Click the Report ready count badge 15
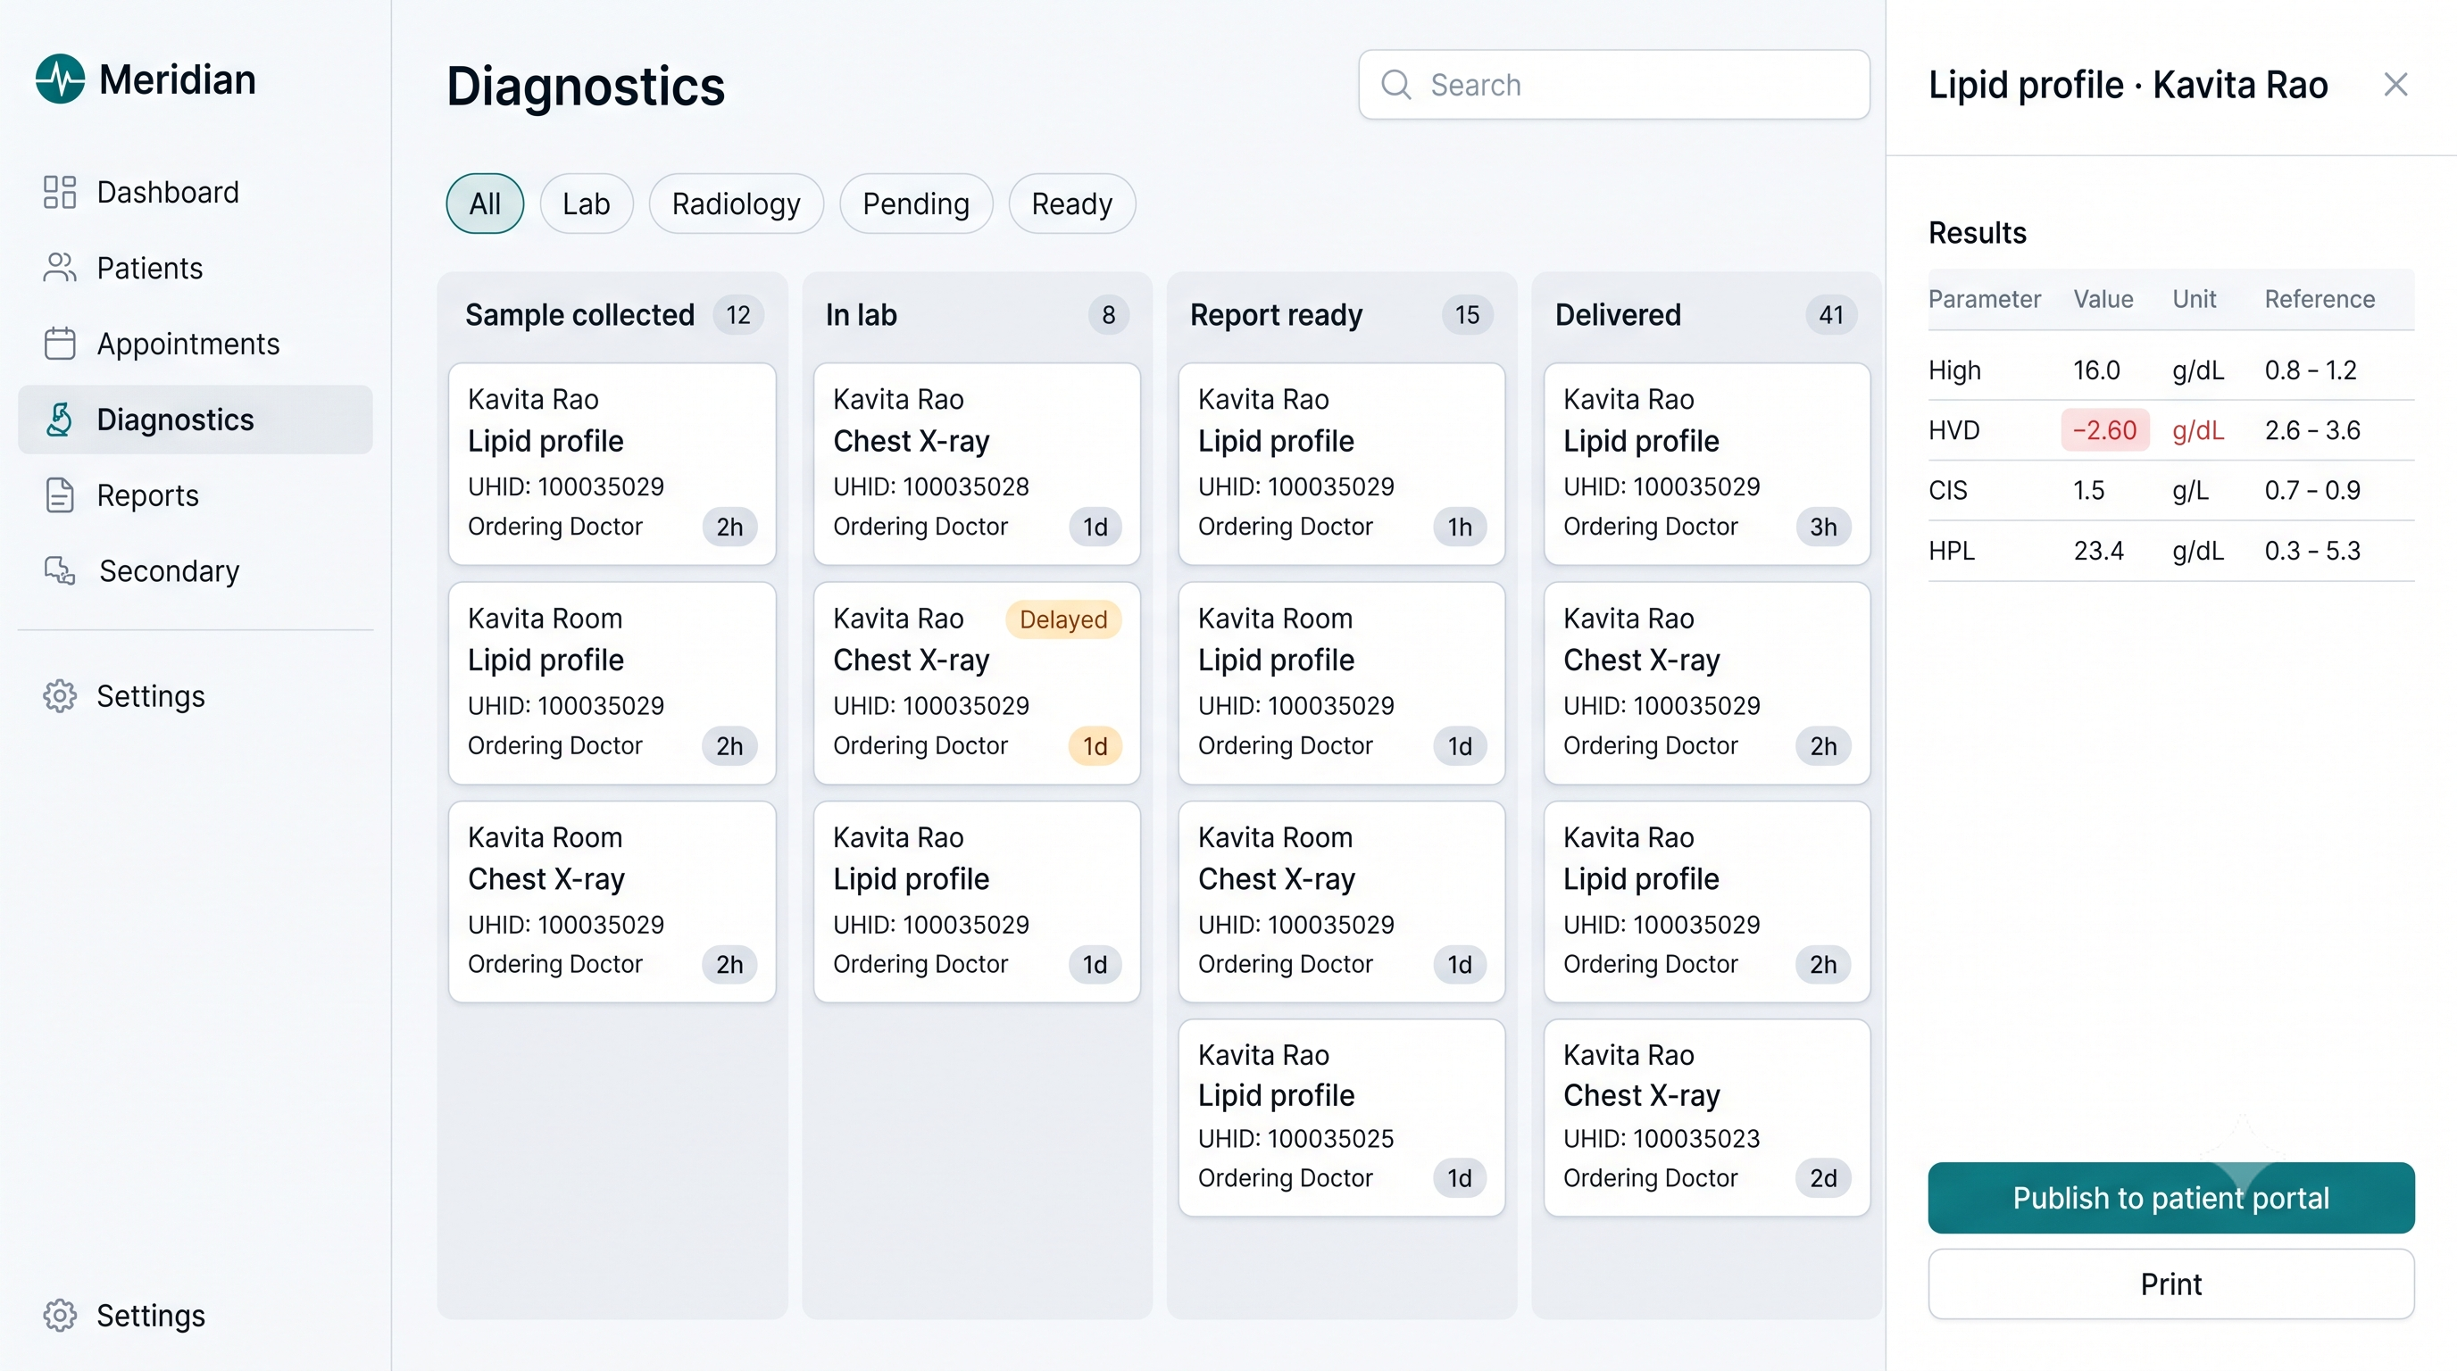Screen dimensions: 2457x1371 tap(1467, 314)
